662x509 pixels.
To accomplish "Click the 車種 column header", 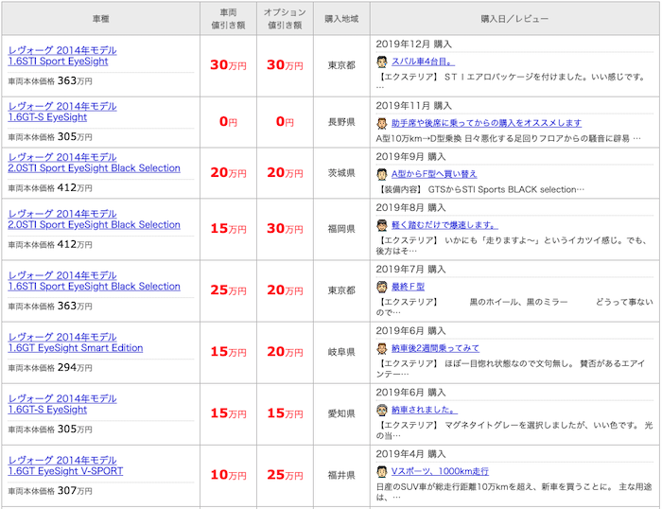I will click(101, 19).
